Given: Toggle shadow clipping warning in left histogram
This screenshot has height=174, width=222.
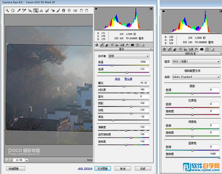Looking at the screenshot, I should (96, 9).
